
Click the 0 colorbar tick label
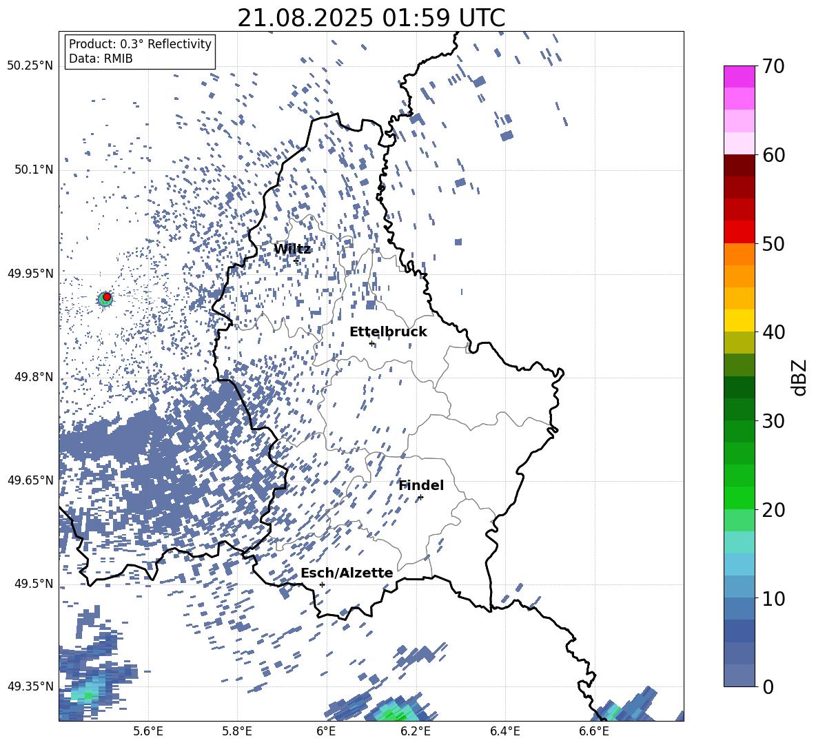tap(768, 686)
